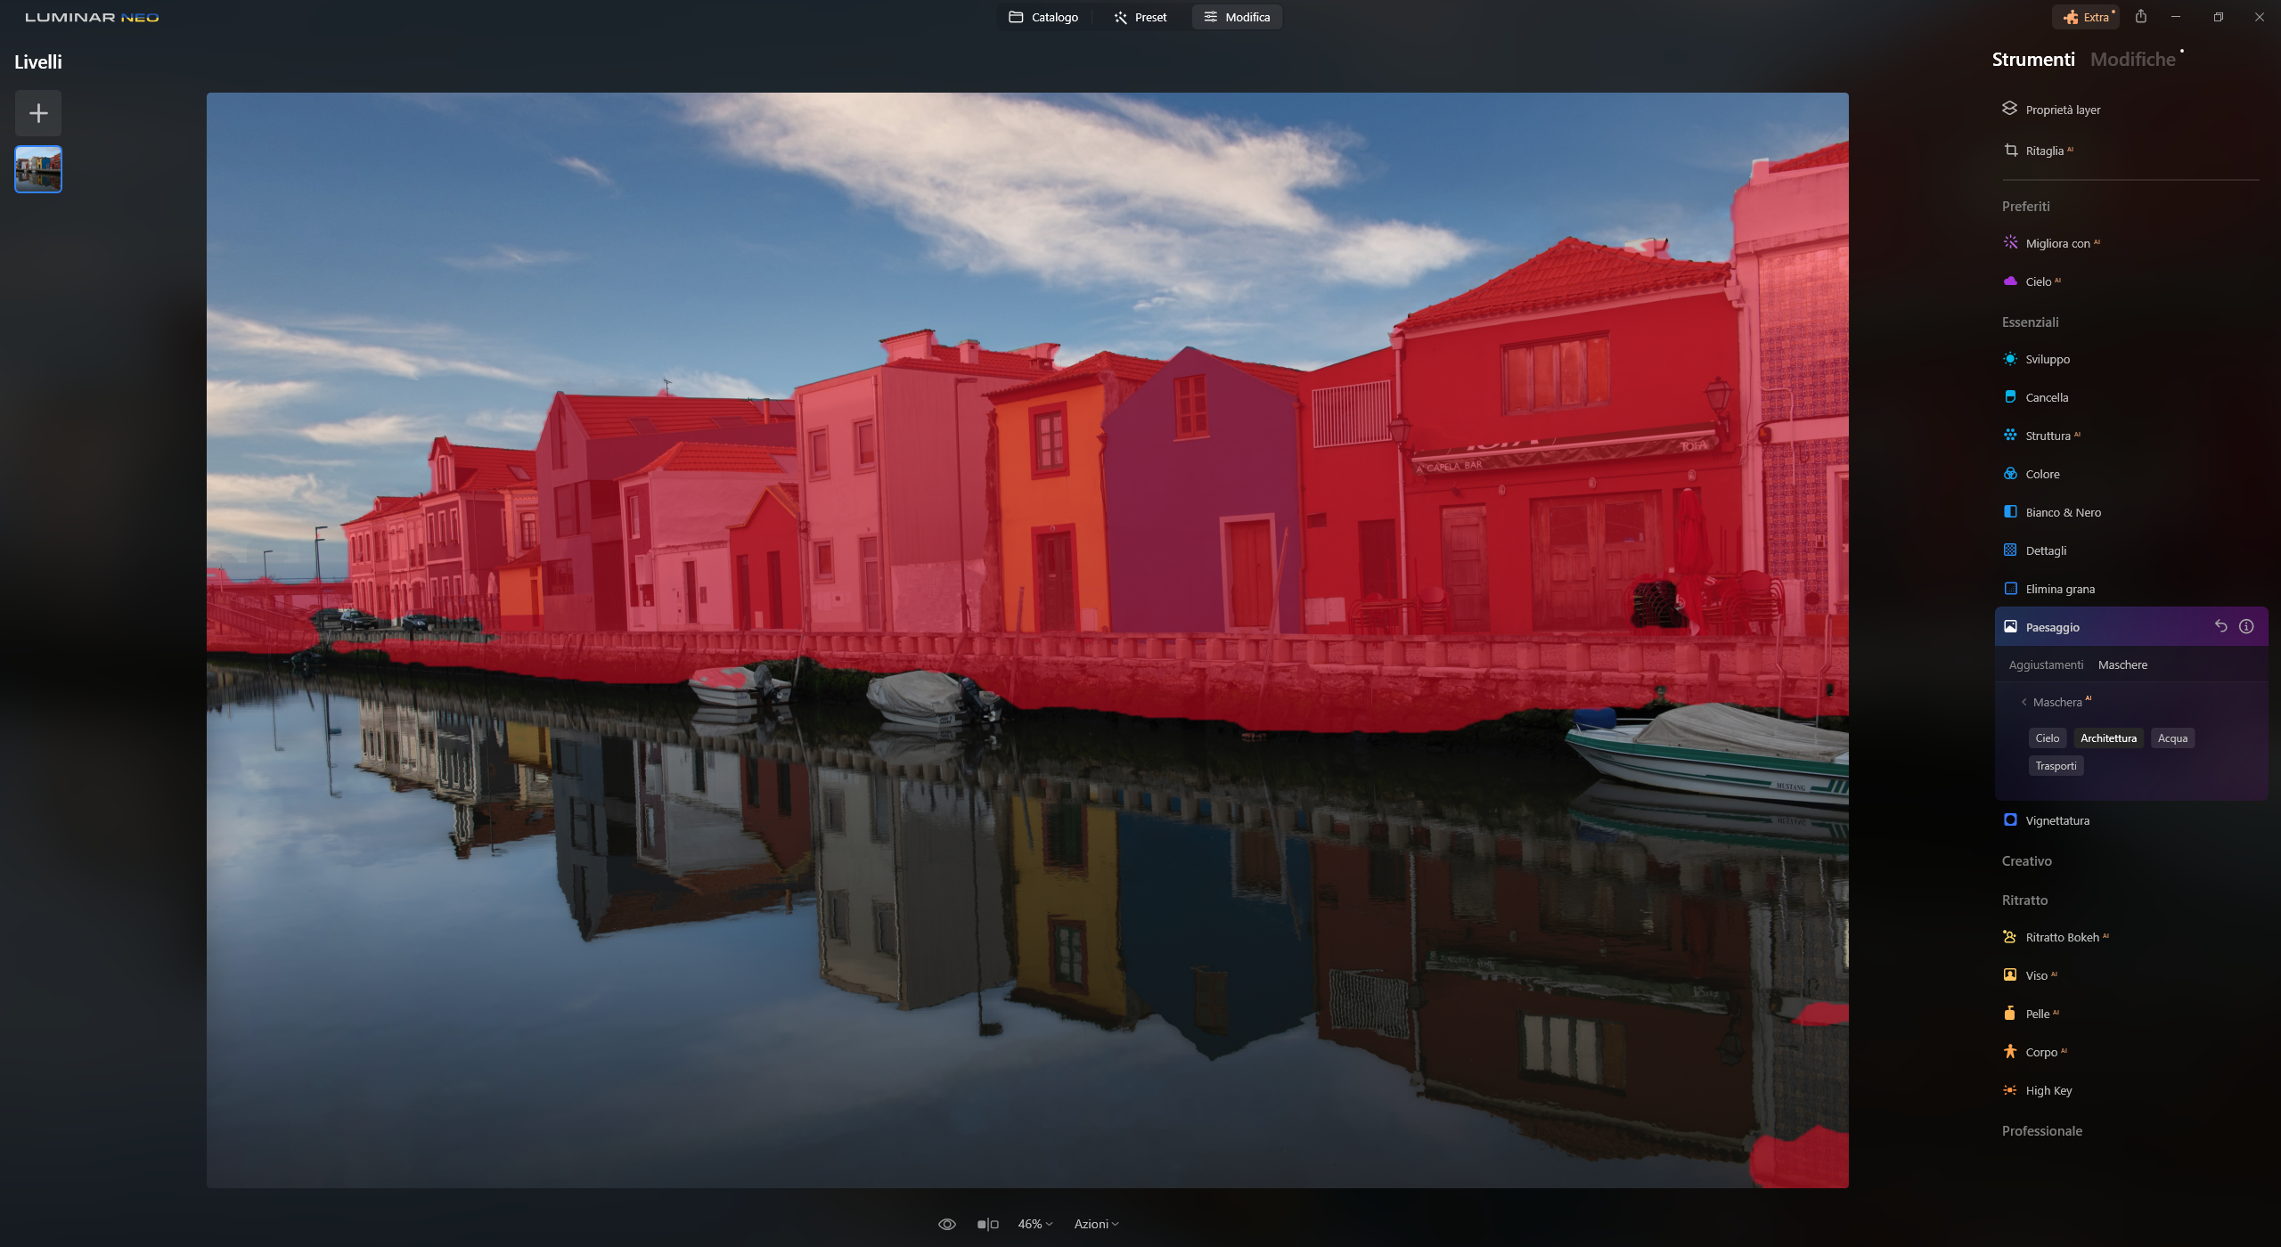The width and height of the screenshot is (2281, 1247).
Task: Open the Cancella erase tool
Action: pyautogui.click(x=2046, y=397)
